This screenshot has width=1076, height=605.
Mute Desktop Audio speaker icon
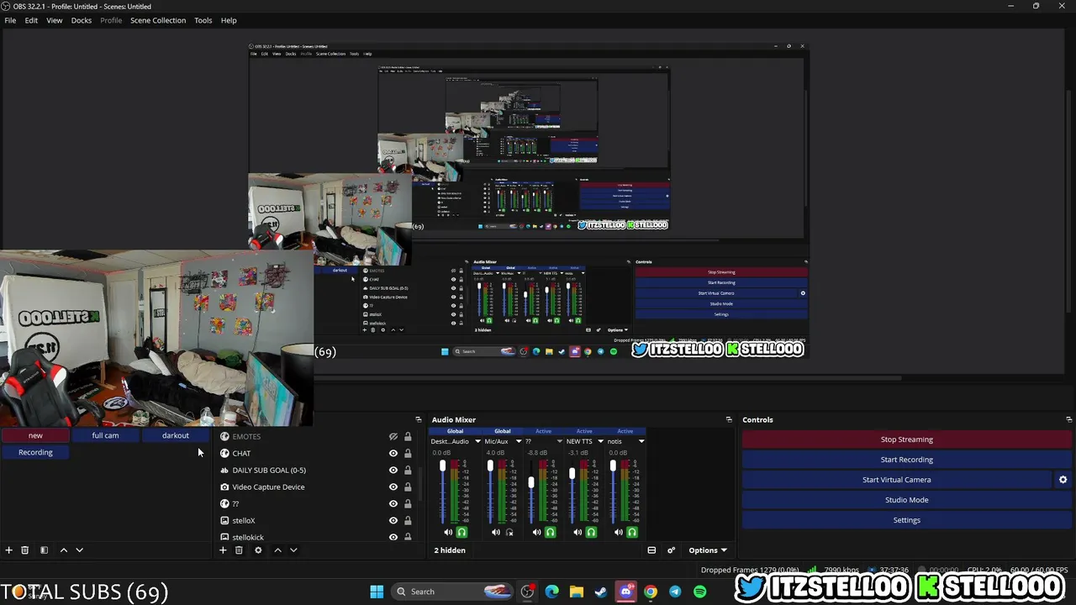[448, 532]
